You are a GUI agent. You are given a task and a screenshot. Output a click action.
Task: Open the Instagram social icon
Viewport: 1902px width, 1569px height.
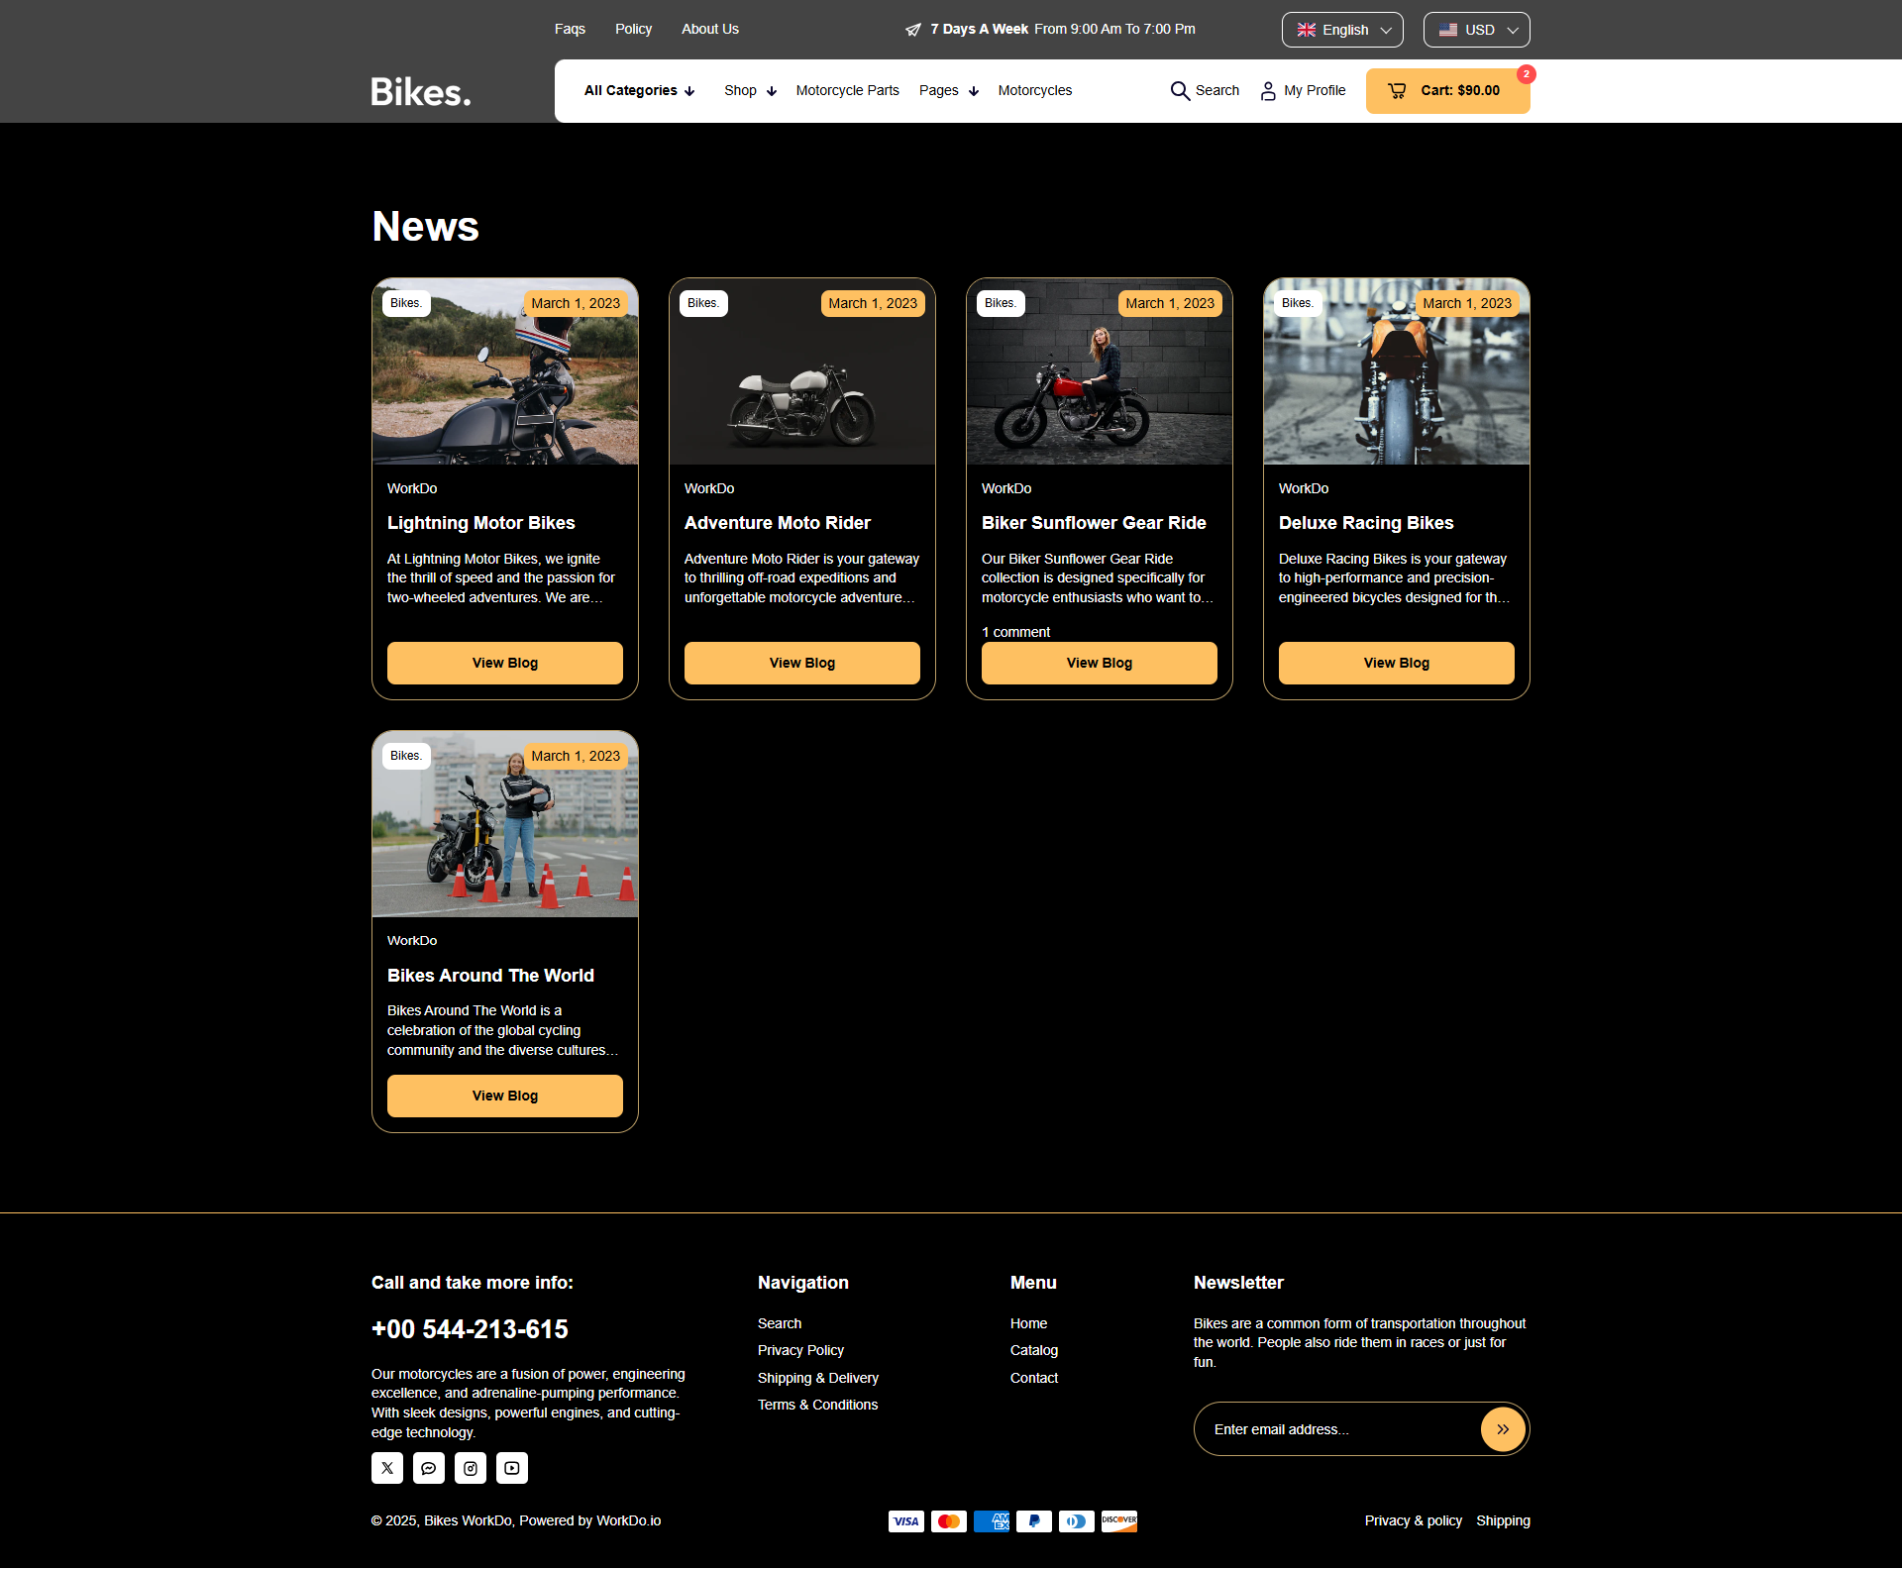[x=471, y=1468]
